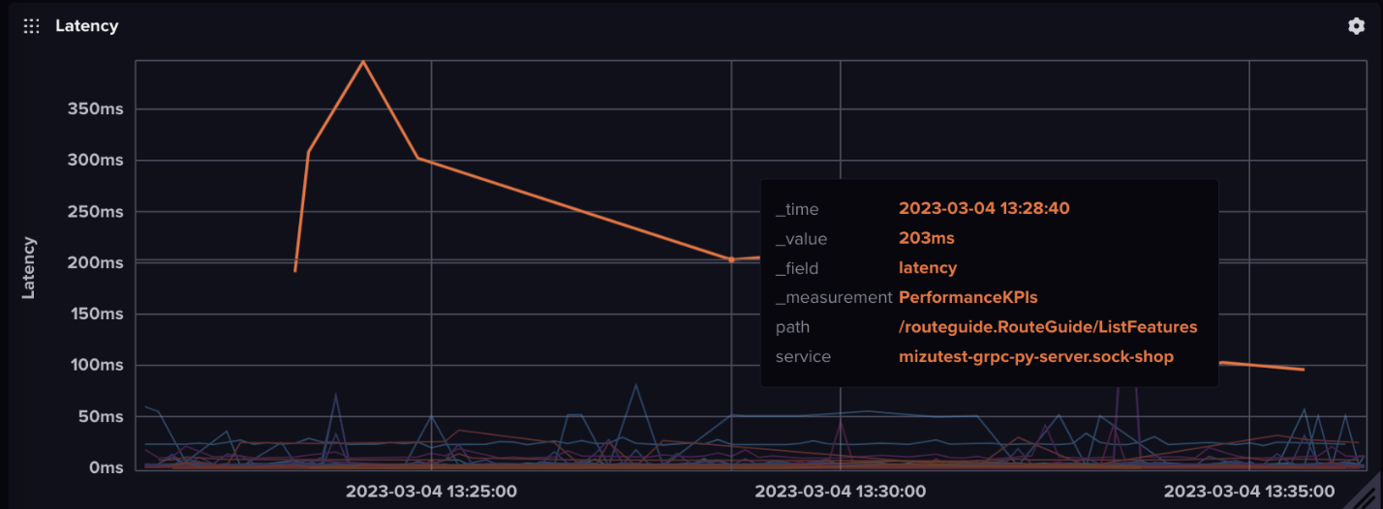
Task: Click the 13:30:00 x-axis time label
Action: click(841, 491)
